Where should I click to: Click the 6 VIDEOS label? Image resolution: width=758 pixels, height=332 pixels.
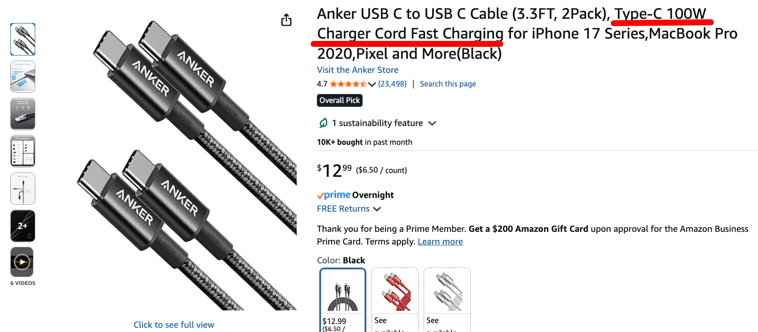click(22, 283)
